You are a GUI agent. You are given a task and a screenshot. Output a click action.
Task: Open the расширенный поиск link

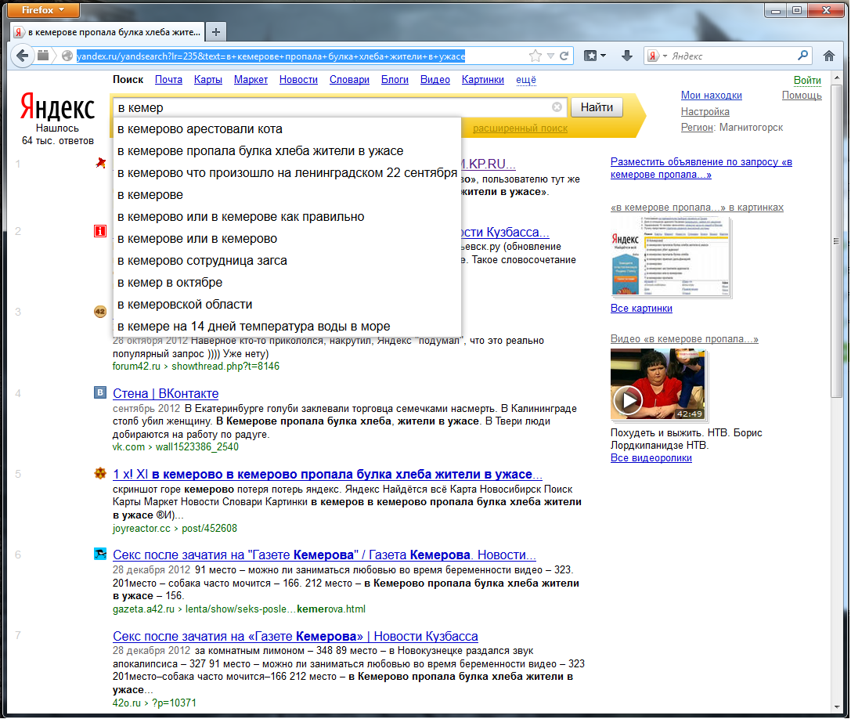coord(520,128)
